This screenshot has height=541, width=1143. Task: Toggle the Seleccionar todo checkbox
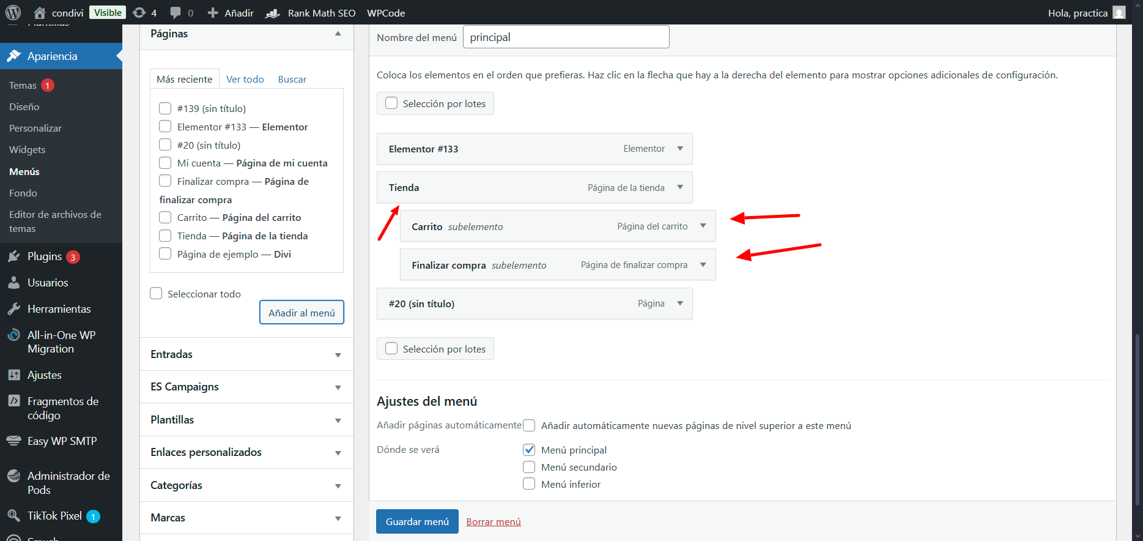tap(157, 294)
